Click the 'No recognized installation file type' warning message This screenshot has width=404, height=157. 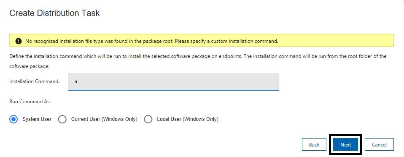[152, 41]
